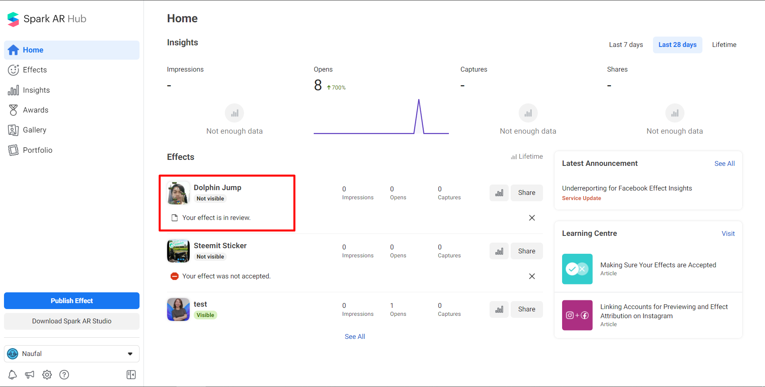Go to Effects in the sidebar
Image resolution: width=765 pixels, height=387 pixels.
coord(72,70)
